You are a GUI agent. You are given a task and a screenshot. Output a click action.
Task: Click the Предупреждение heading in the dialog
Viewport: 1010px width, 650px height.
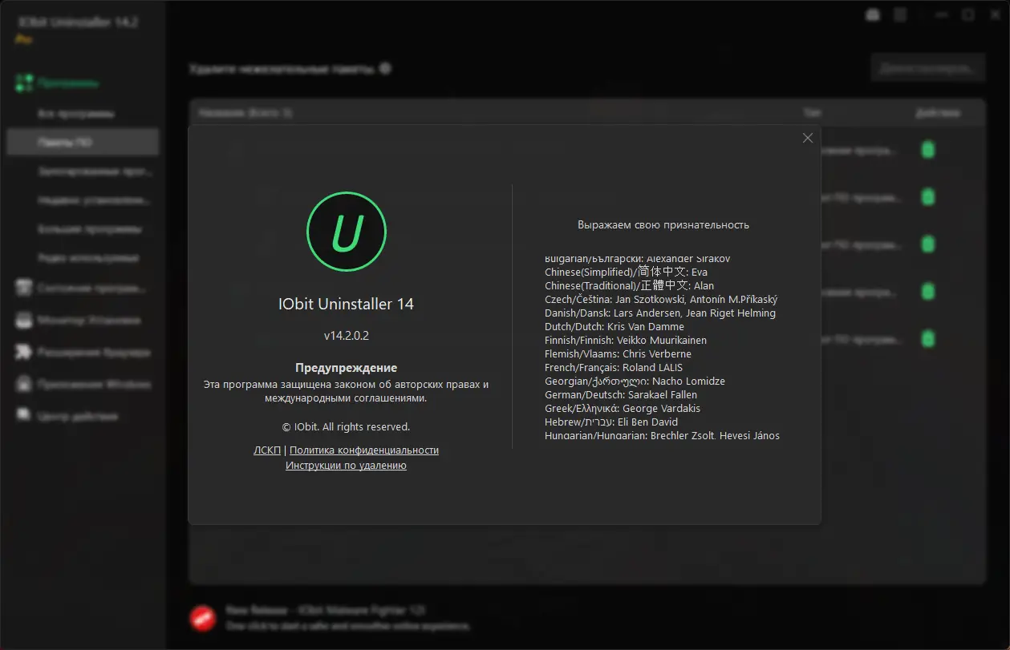pos(347,368)
